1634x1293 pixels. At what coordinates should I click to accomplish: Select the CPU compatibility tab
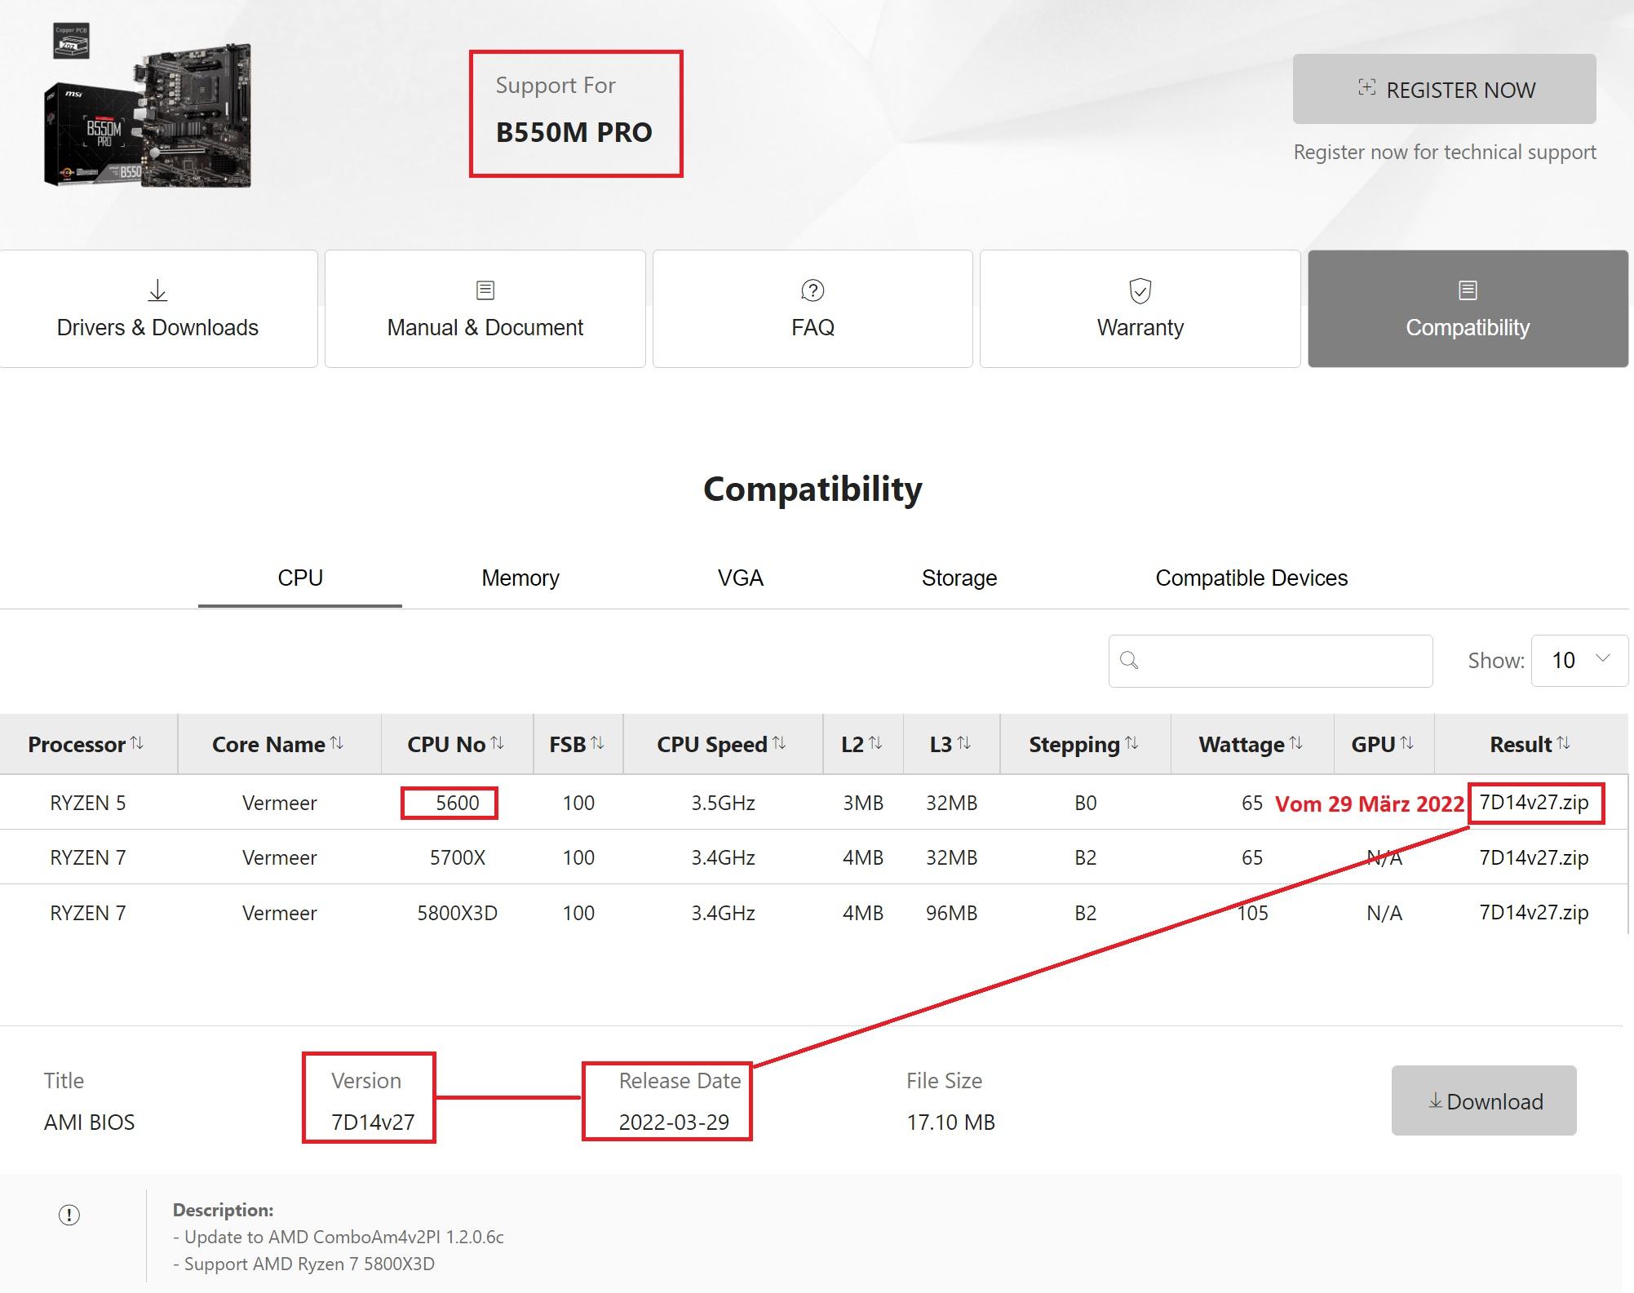(300, 578)
